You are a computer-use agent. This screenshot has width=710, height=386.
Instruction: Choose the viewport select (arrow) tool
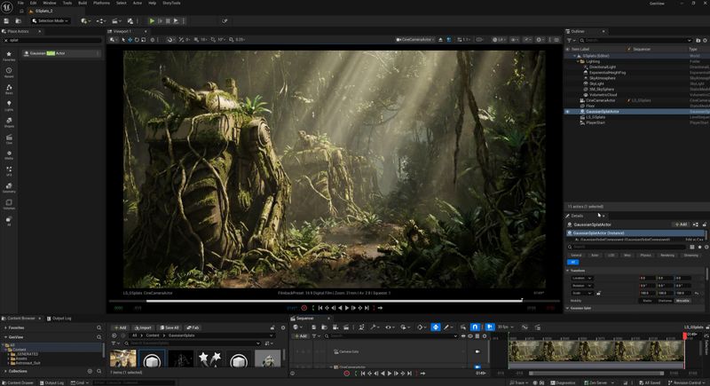click(123, 40)
